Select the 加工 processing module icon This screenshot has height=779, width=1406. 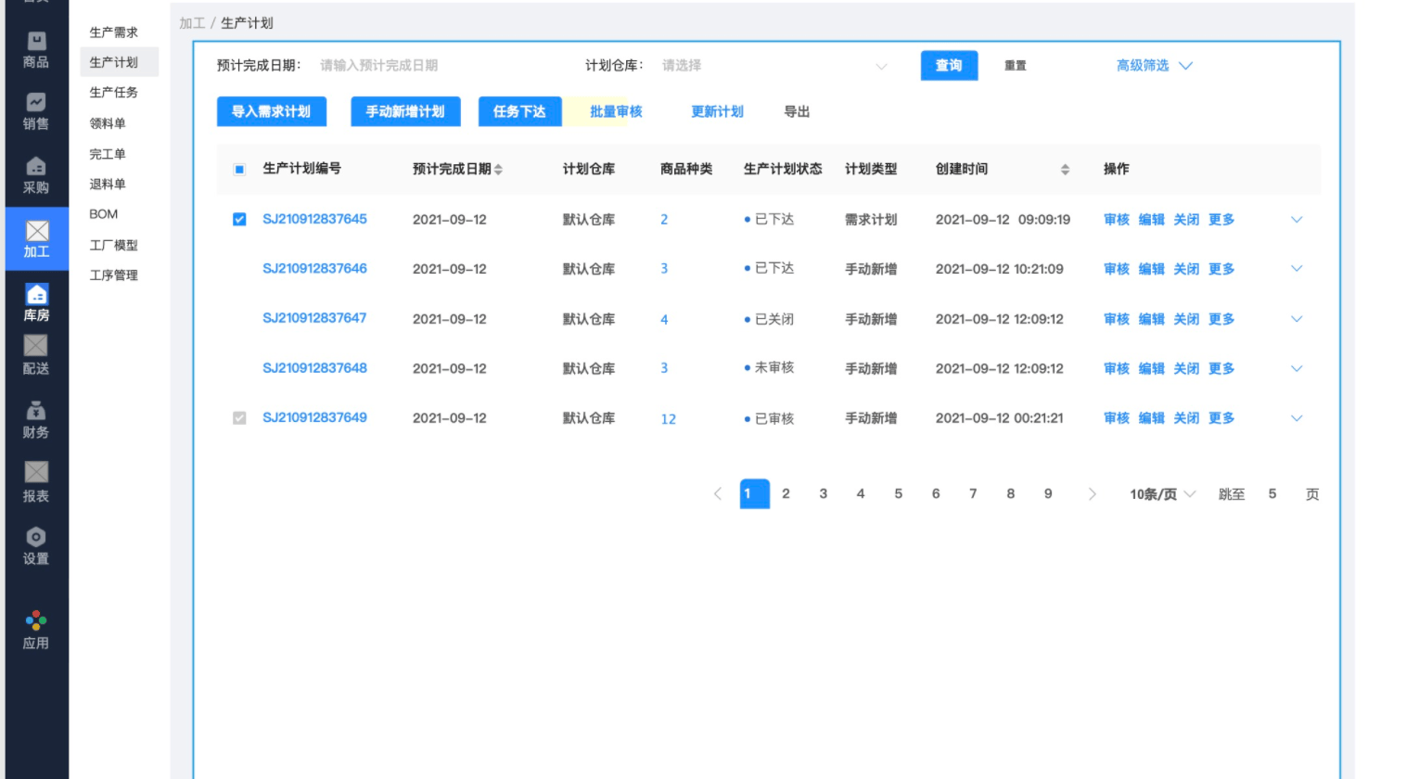[x=36, y=239]
